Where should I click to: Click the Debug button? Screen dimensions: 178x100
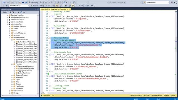(42, 6)
